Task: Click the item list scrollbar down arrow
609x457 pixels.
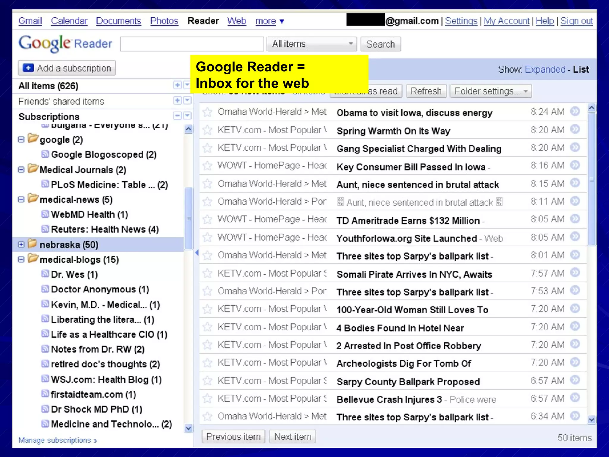Action: [592, 420]
